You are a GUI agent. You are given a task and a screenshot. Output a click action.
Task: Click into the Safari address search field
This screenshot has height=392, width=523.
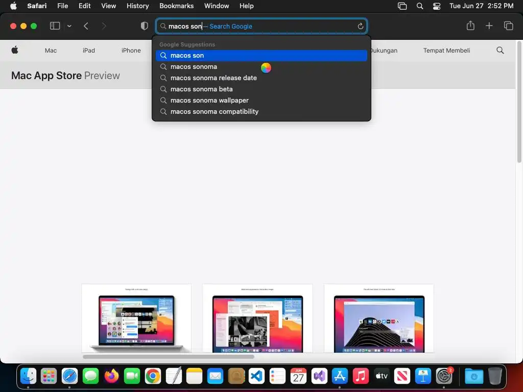(261, 27)
